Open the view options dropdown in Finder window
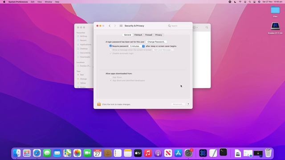This screenshot has width=285, height=160. tap(195, 28)
